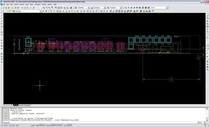This screenshot has width=209, height=127.
Task: Toggle MODEL/paper space button
Action: (70, 125)
